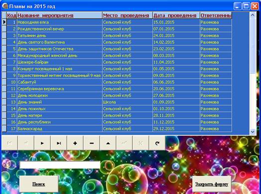
Task: Click the date cell 29.12.2015
Action: click(x=176, y=129)
